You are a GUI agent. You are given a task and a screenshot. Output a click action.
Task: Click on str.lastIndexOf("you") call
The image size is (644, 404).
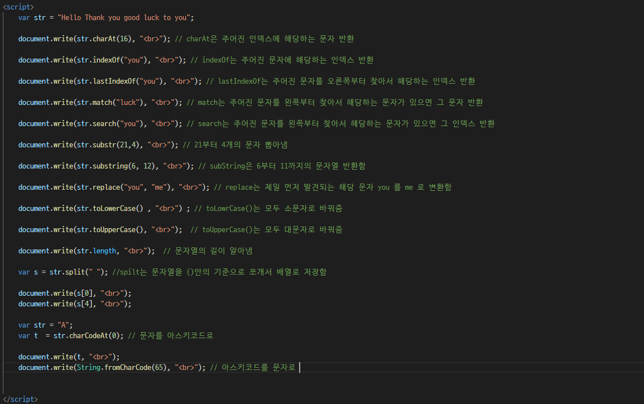pos(120,81)
